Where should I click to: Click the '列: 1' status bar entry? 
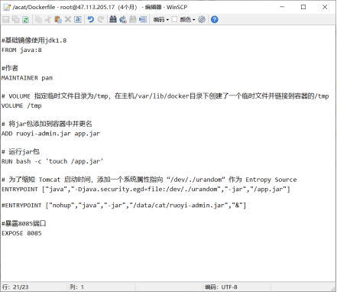[x=76, y=287]
